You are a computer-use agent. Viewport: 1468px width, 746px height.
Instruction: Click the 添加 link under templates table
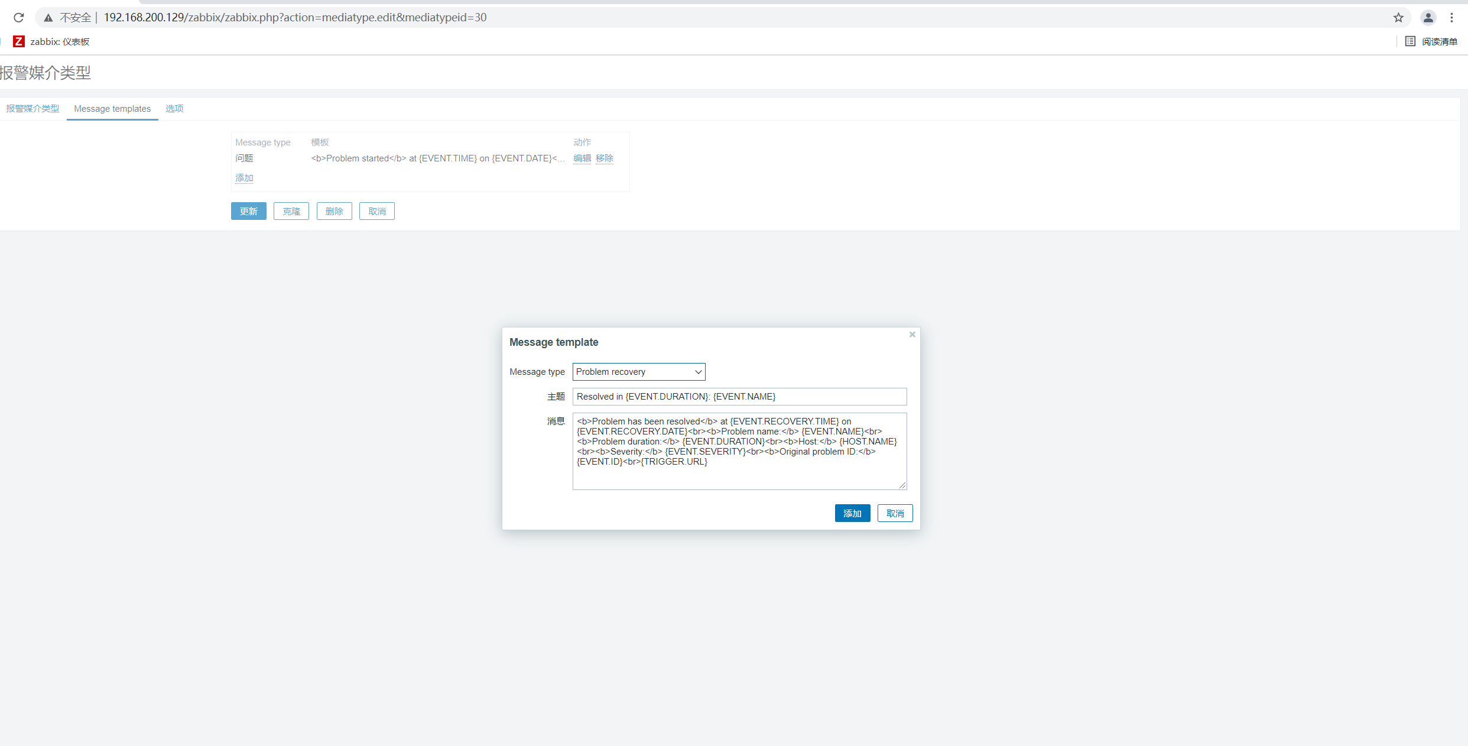tap(244, 178)
